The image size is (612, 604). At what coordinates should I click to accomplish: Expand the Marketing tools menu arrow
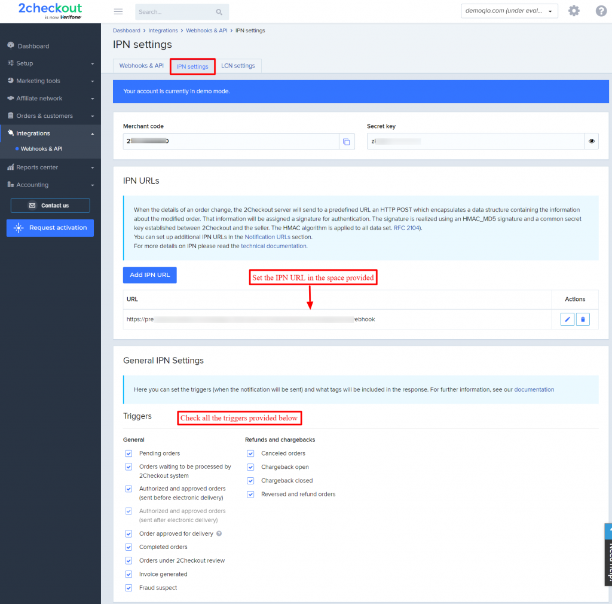[93, 81]
